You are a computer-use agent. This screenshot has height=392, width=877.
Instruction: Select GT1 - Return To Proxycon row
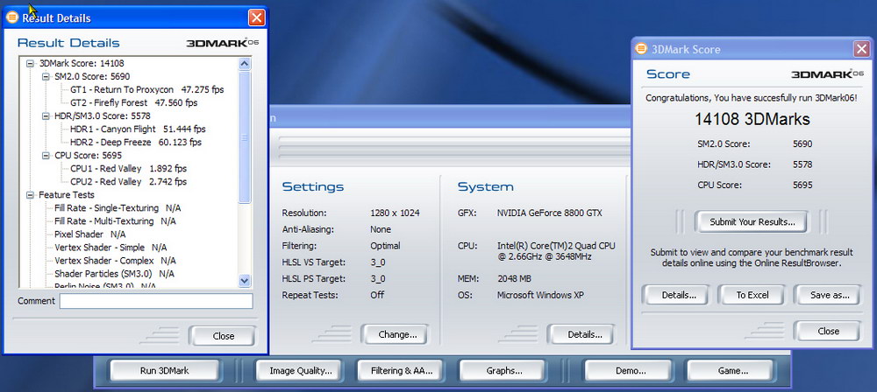tap(147, 90)
